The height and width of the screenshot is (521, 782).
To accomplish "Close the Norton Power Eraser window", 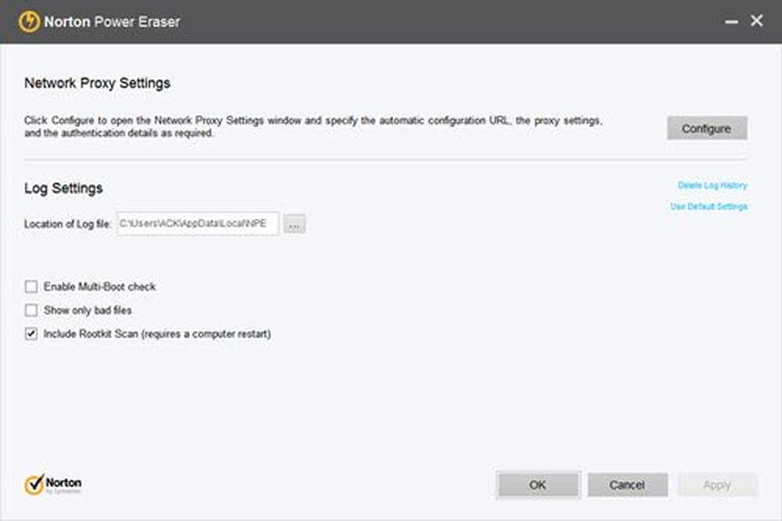I will [756, 21].
